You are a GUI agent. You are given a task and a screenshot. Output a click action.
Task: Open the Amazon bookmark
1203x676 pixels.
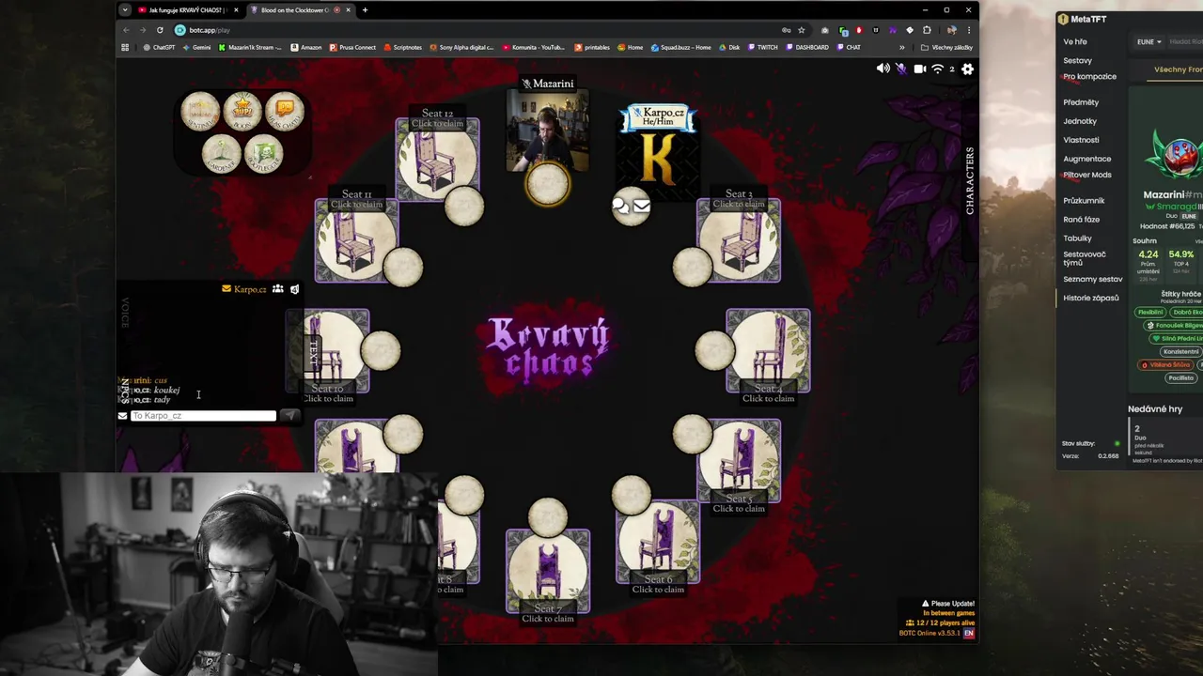305,47
